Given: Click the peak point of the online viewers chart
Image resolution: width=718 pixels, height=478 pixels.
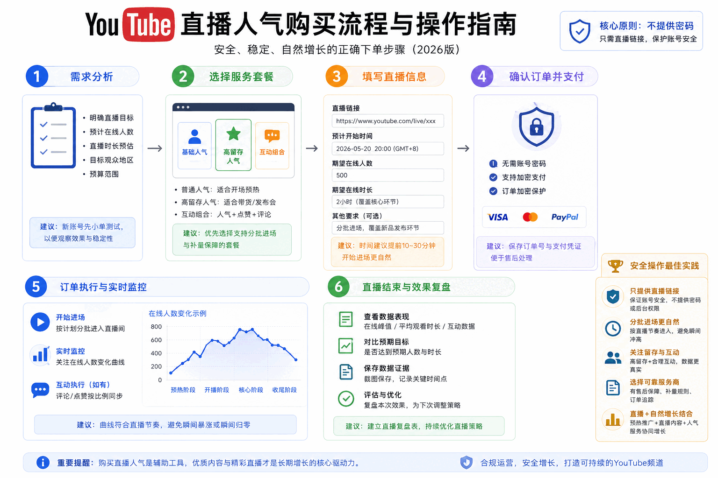Looking at the screenshot, I should [253, 330].
